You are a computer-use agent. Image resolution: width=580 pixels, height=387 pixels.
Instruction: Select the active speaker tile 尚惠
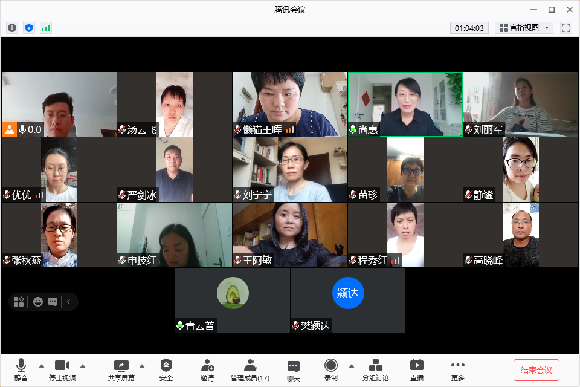[x=405, y=104]
